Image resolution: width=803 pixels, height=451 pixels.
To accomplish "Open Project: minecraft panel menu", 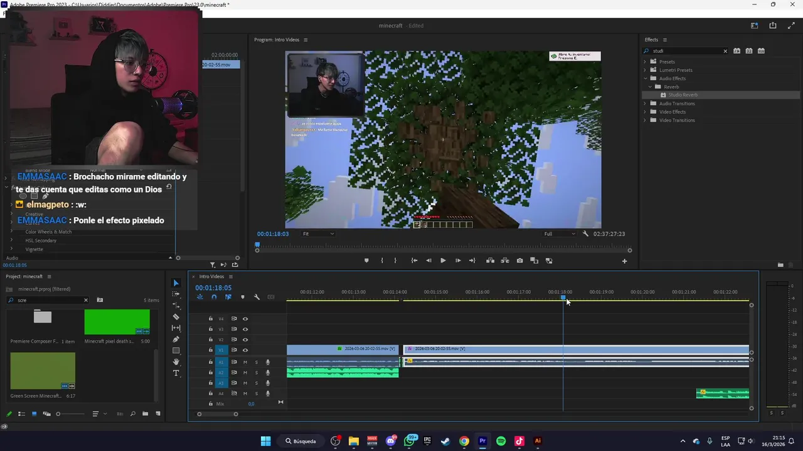I will pos(49,276).
